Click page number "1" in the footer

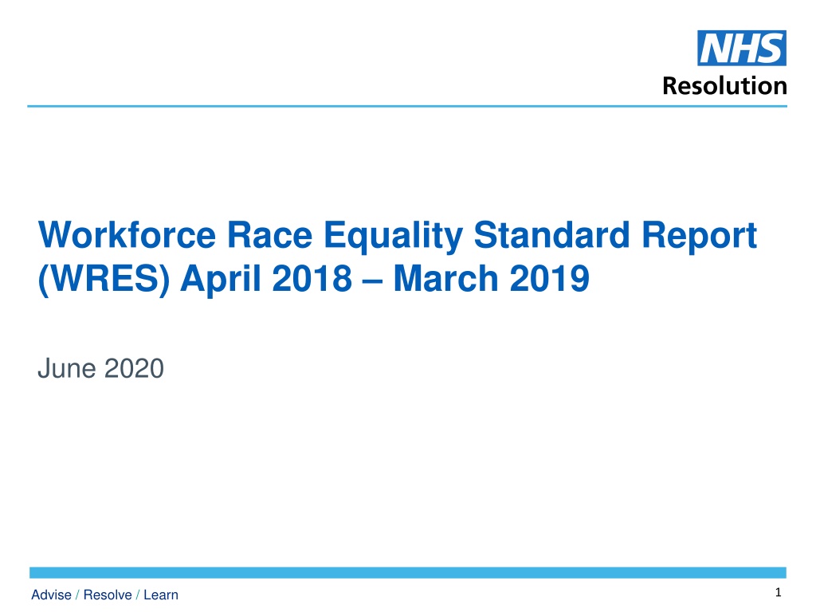coord(778,592)
